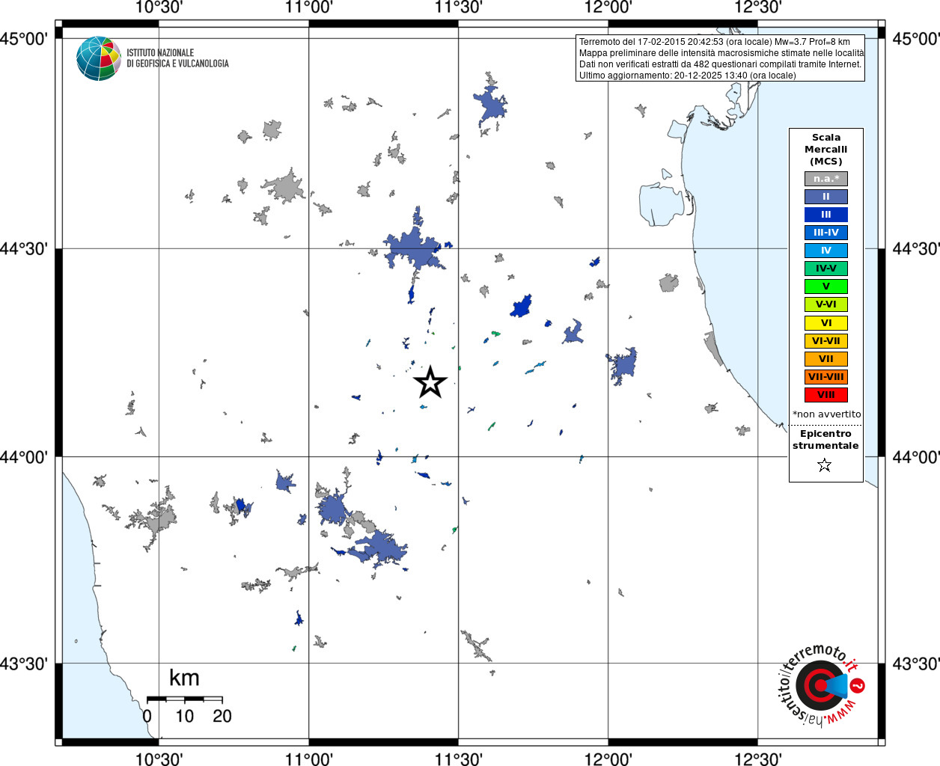Viewport: 940px width, 766px height.
Task: Click the top 12°30' longitude label
Action: tap(757, 7)
